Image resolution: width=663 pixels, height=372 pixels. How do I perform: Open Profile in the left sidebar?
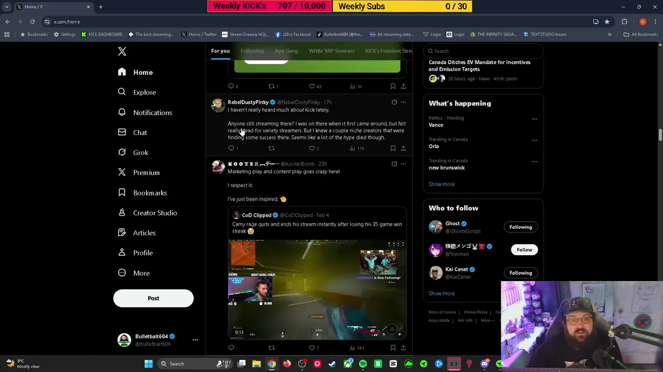click(x=135, y=253)
